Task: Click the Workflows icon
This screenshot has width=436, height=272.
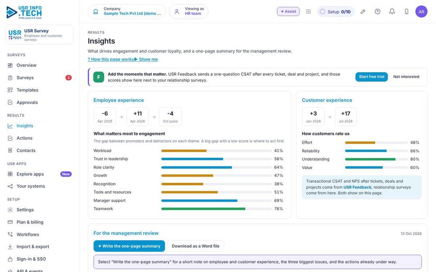Action: (10, 234)
